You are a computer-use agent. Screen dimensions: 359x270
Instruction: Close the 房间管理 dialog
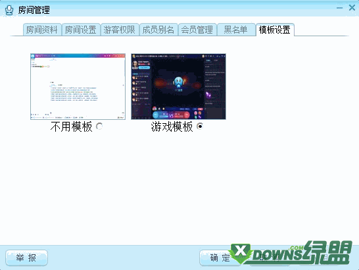(x=352, y=8)
